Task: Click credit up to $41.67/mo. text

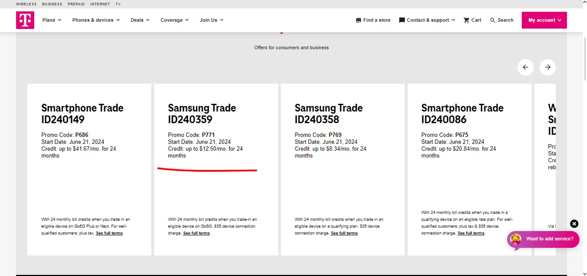Action: click(x=79, y=152)
